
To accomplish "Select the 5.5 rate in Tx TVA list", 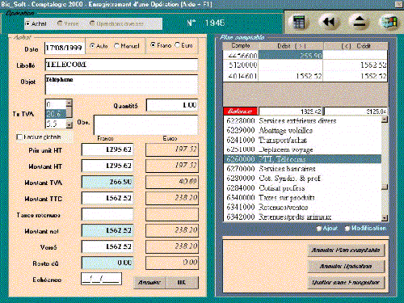I will [56, 124].
